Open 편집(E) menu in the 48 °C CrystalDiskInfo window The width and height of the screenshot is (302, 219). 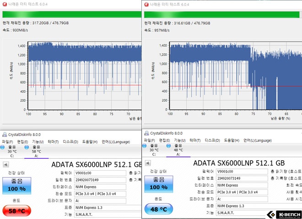click(x=164, y=141)
